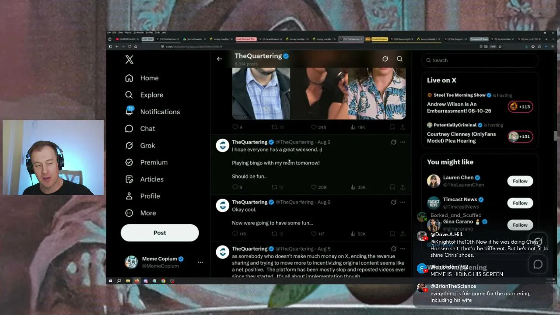
Task: Go to Profile in the sidebar
Action: 142,196
